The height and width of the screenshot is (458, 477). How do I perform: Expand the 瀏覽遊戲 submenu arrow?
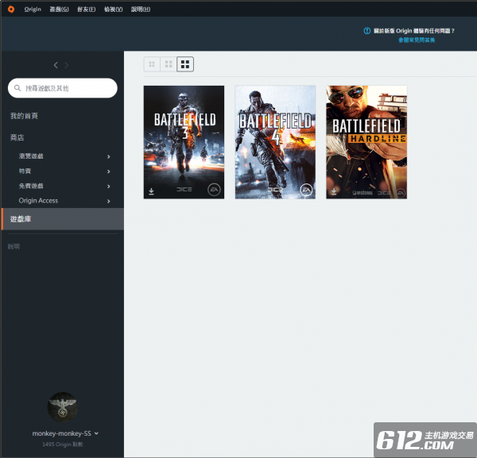[x=109, y=156]
